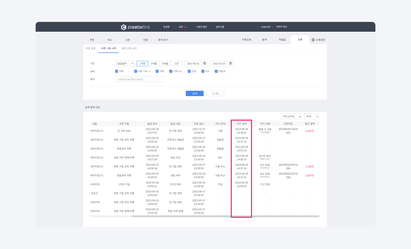Click the 주문번호 column header
This screenshot has width=411, height=249.
coord(288,124)
